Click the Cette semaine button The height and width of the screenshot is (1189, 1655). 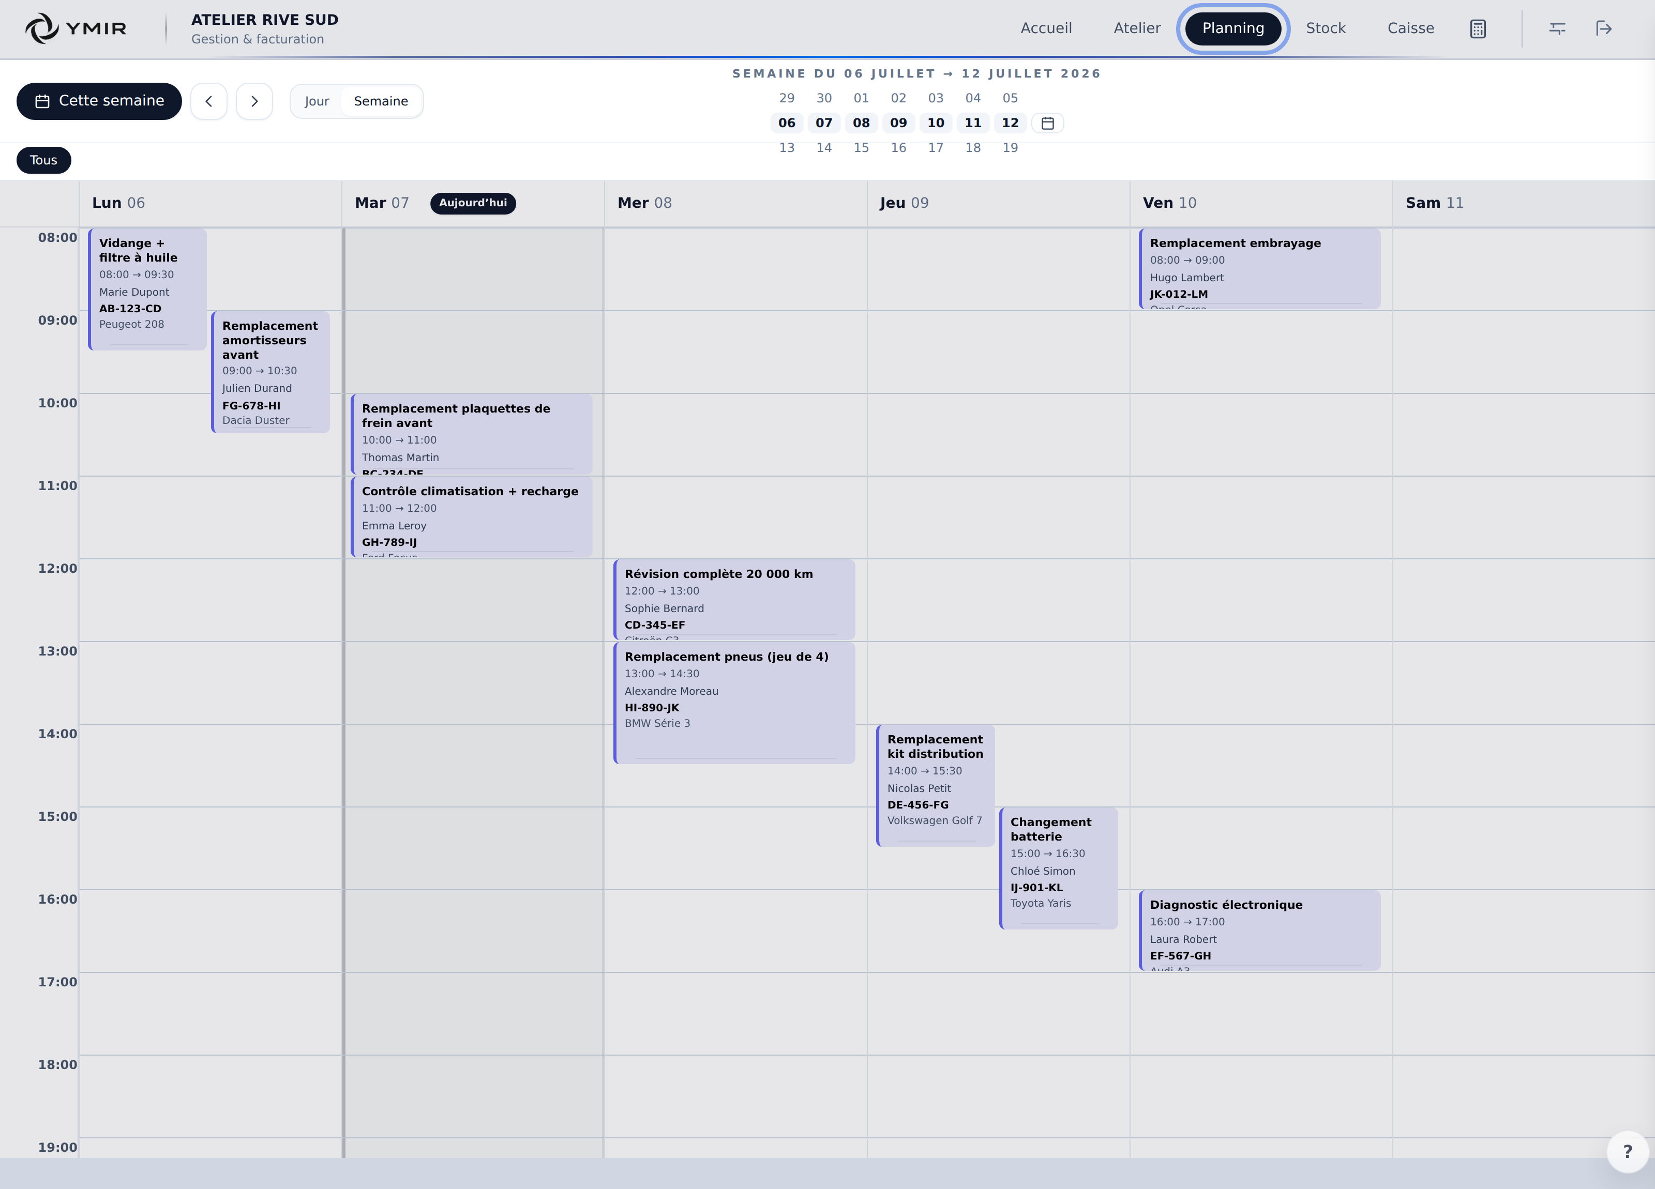[x=99, y=101]
